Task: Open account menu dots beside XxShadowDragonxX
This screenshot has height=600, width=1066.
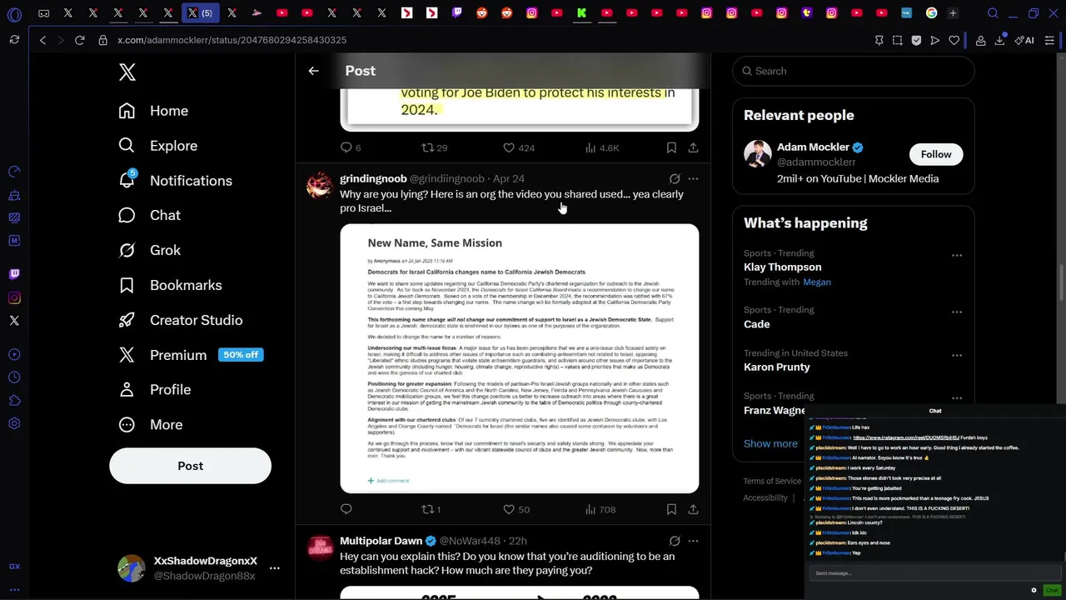Action: [x=274, y=568]
